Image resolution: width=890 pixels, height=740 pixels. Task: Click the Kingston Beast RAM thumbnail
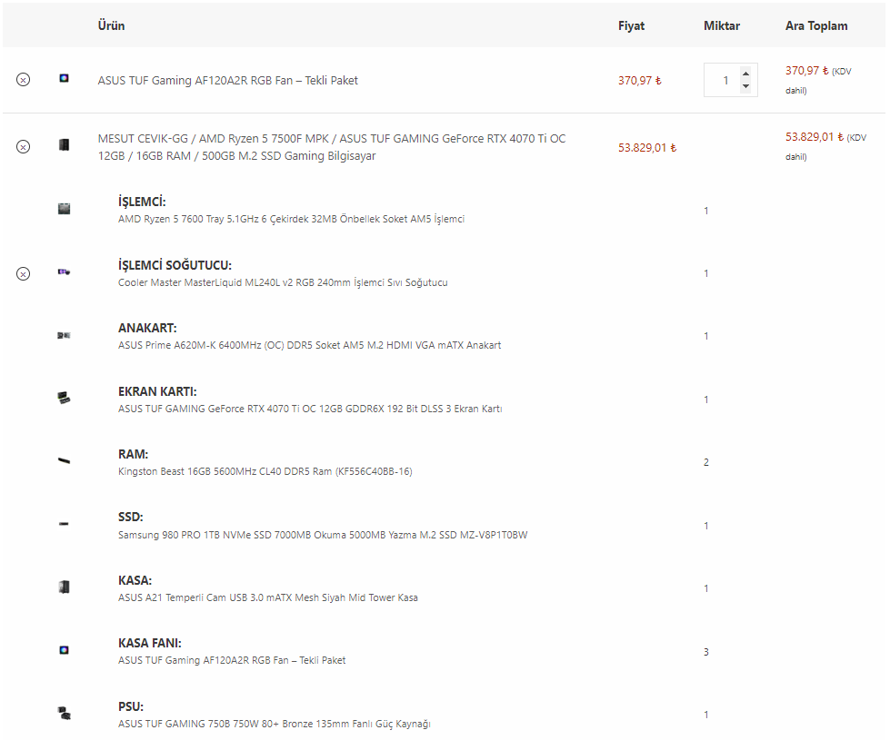pyautogui.click(x=65, y=461)
